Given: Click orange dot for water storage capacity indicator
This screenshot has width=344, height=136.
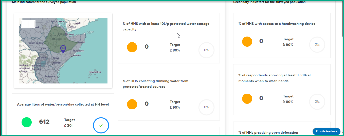Looking at the screenshot, I should 132,47.
